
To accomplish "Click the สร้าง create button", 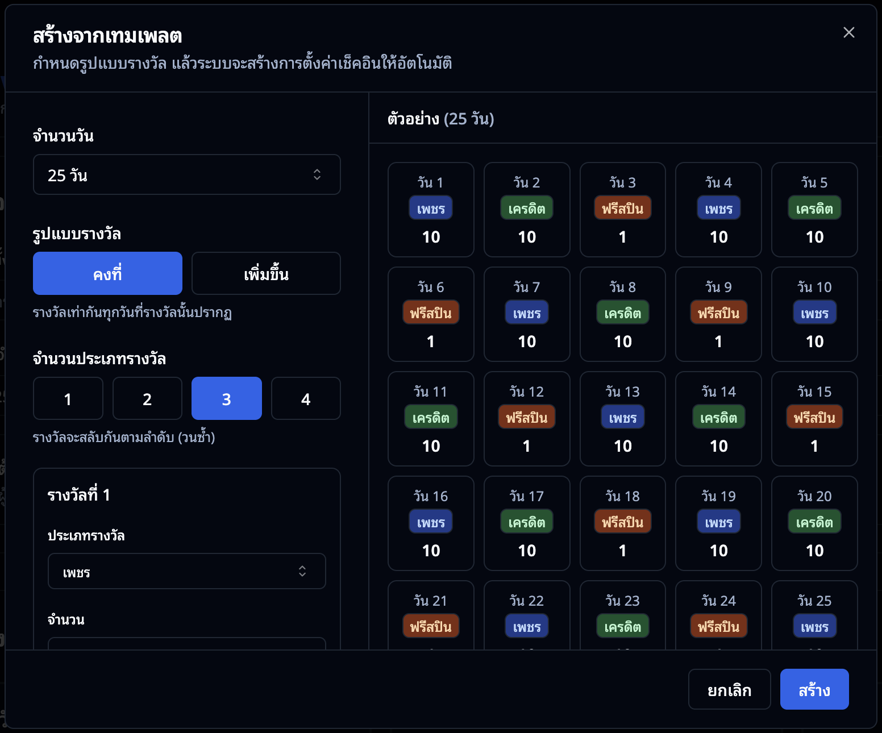I will pyautogui.click(x=814, y=689).
